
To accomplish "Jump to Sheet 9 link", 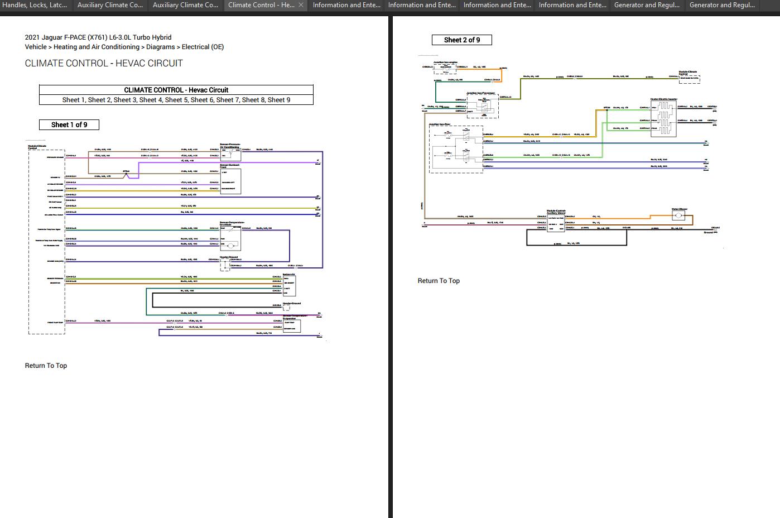I will (279, 100).
